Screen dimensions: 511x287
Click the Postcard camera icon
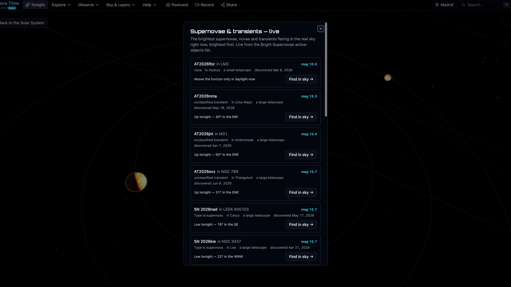[x=168, y=5]
